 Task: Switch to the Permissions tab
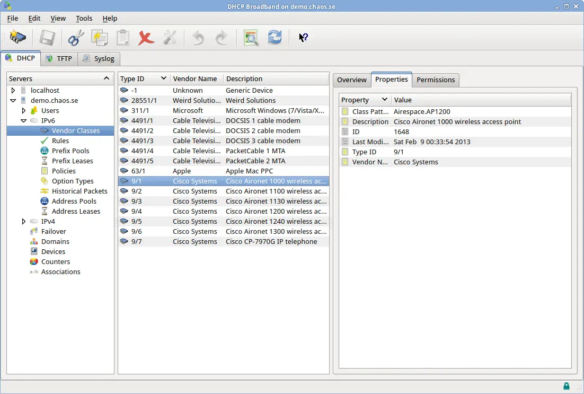[435, 80]
